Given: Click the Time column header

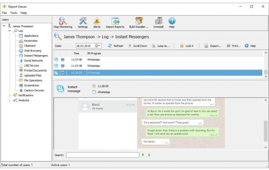Looking at the screenshot, I should (76, 53).
